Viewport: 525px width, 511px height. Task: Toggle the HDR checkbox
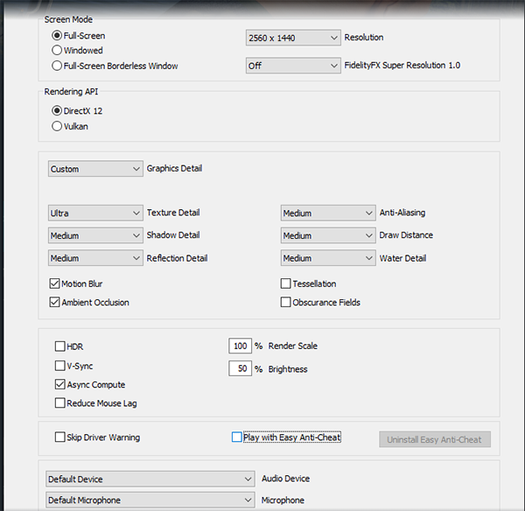[59, 346]
